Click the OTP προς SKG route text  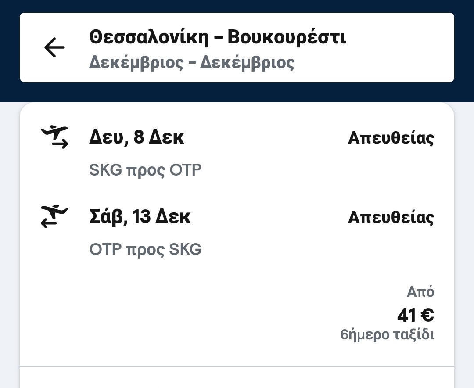click(145, 250)
